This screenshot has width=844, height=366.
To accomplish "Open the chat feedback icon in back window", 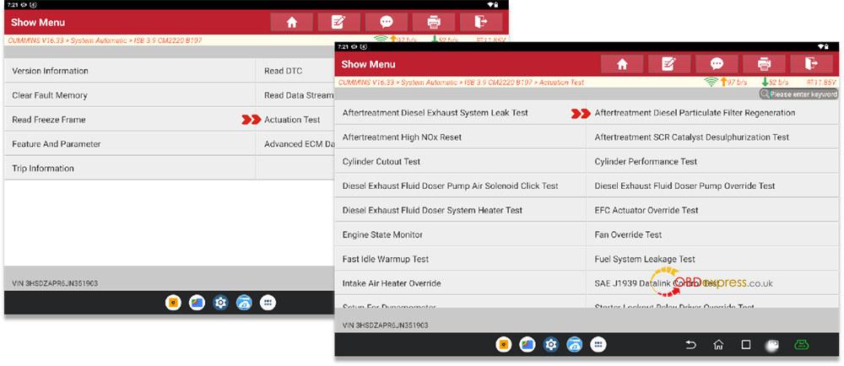I will pos(386,22).
